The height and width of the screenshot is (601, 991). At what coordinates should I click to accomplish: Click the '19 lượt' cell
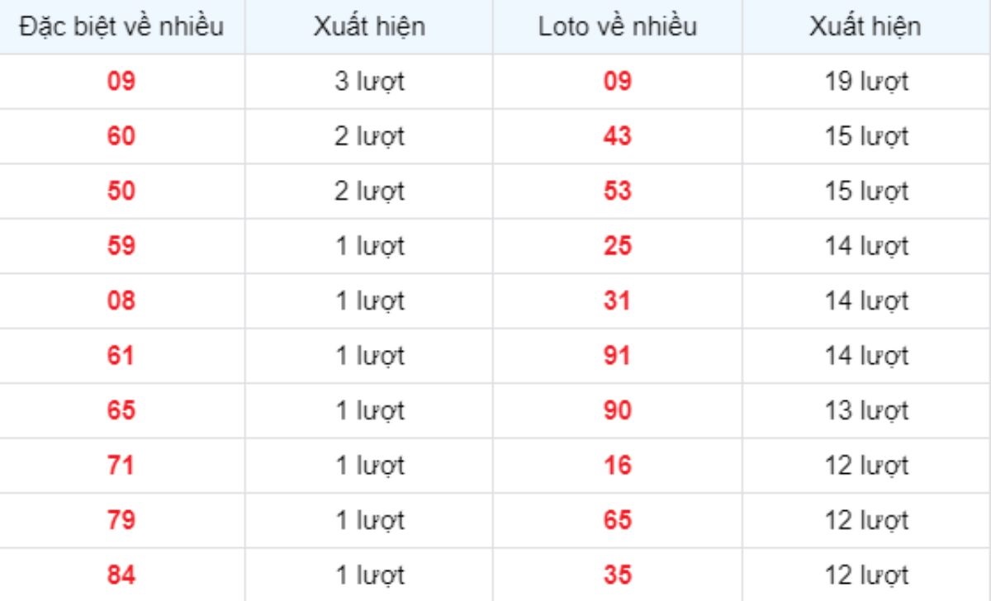tap(866, 82)
